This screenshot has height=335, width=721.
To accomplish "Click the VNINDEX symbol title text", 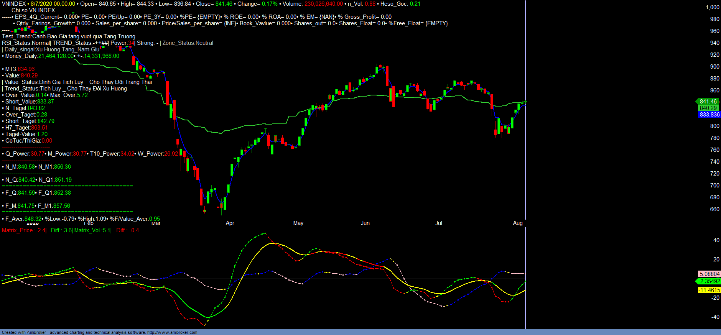I will tap(14, 4).
